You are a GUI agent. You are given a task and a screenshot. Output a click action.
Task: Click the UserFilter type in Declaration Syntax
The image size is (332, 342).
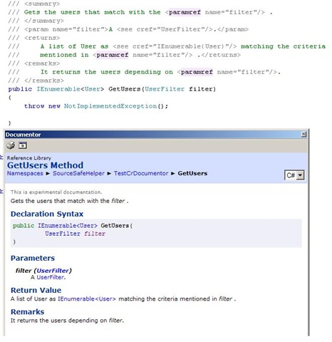point(63,234)
